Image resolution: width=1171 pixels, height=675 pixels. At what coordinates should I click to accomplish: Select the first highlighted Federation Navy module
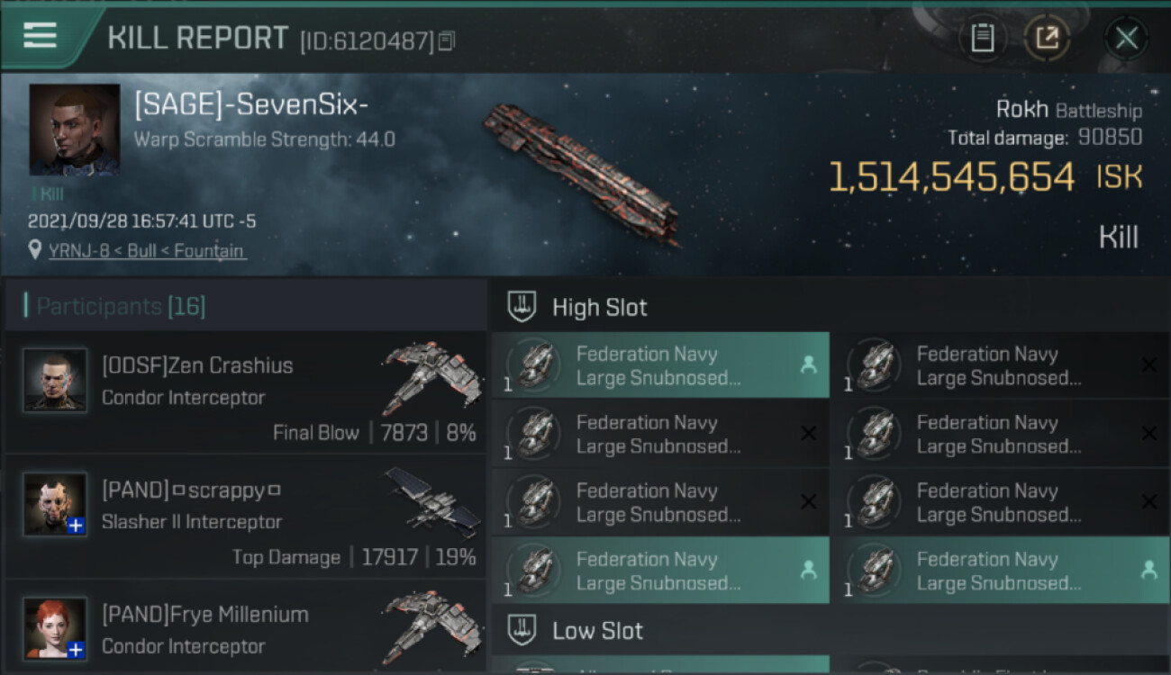(x=659, y=365)
